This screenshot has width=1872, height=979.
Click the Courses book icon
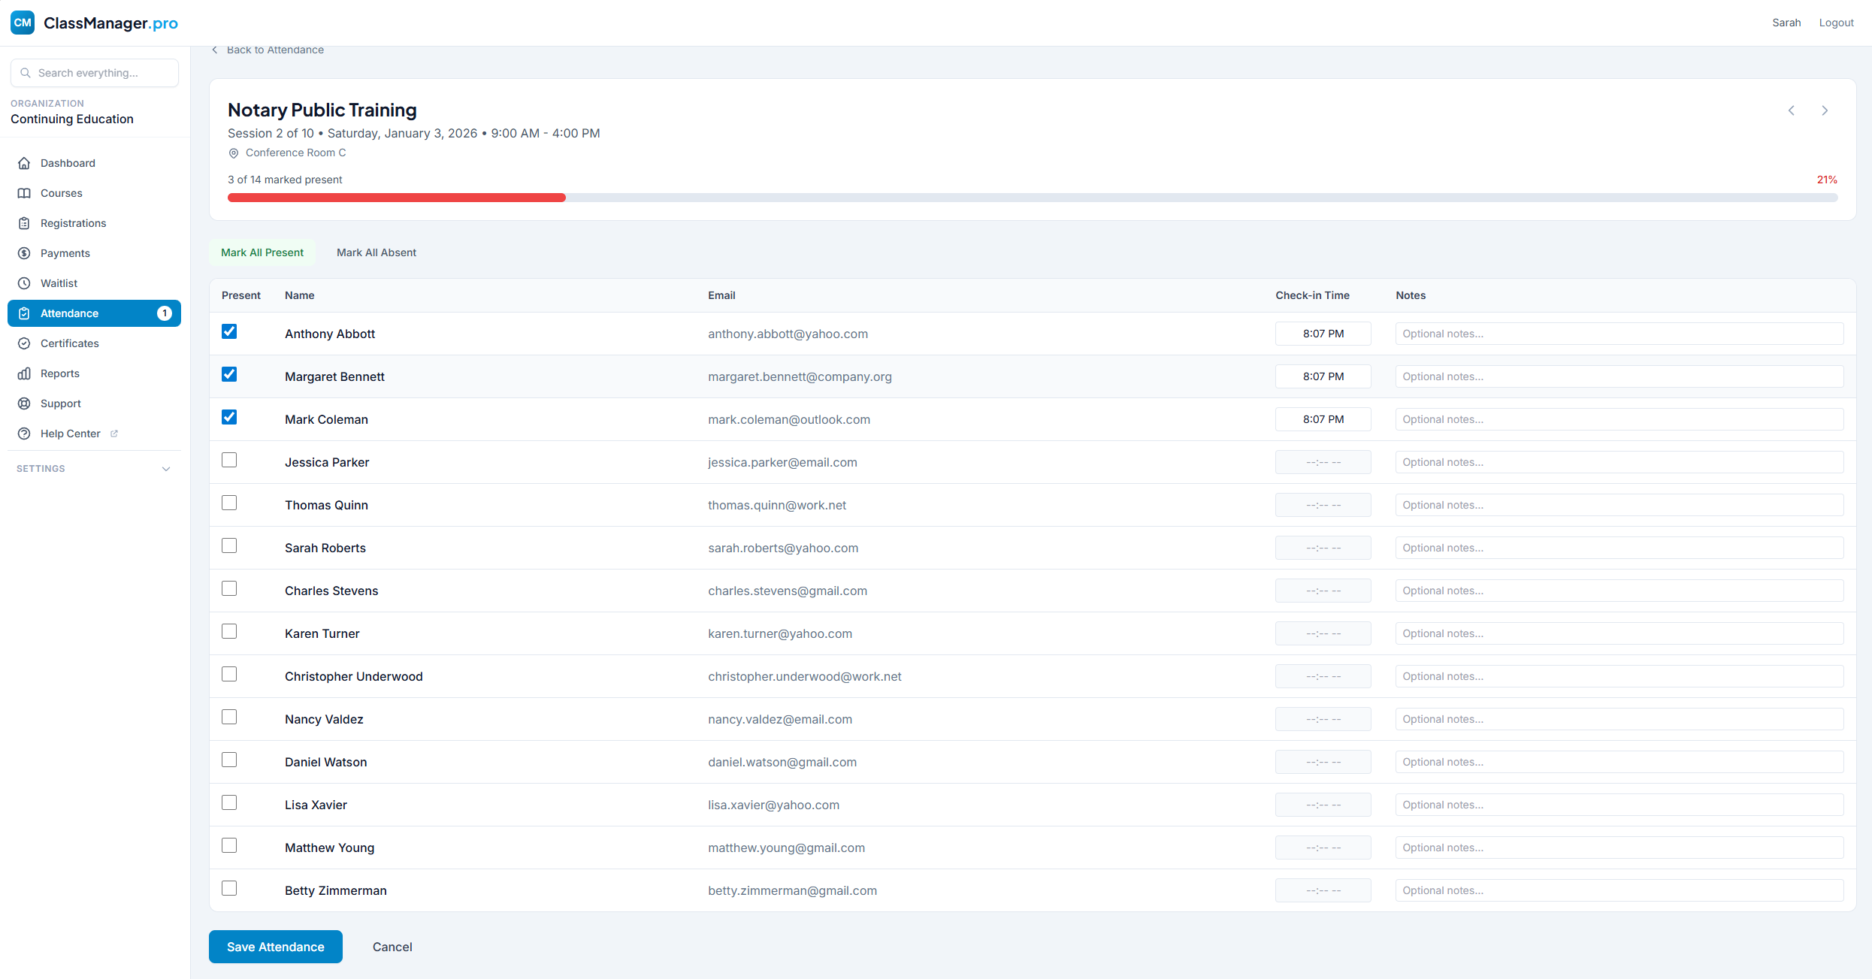24,193
